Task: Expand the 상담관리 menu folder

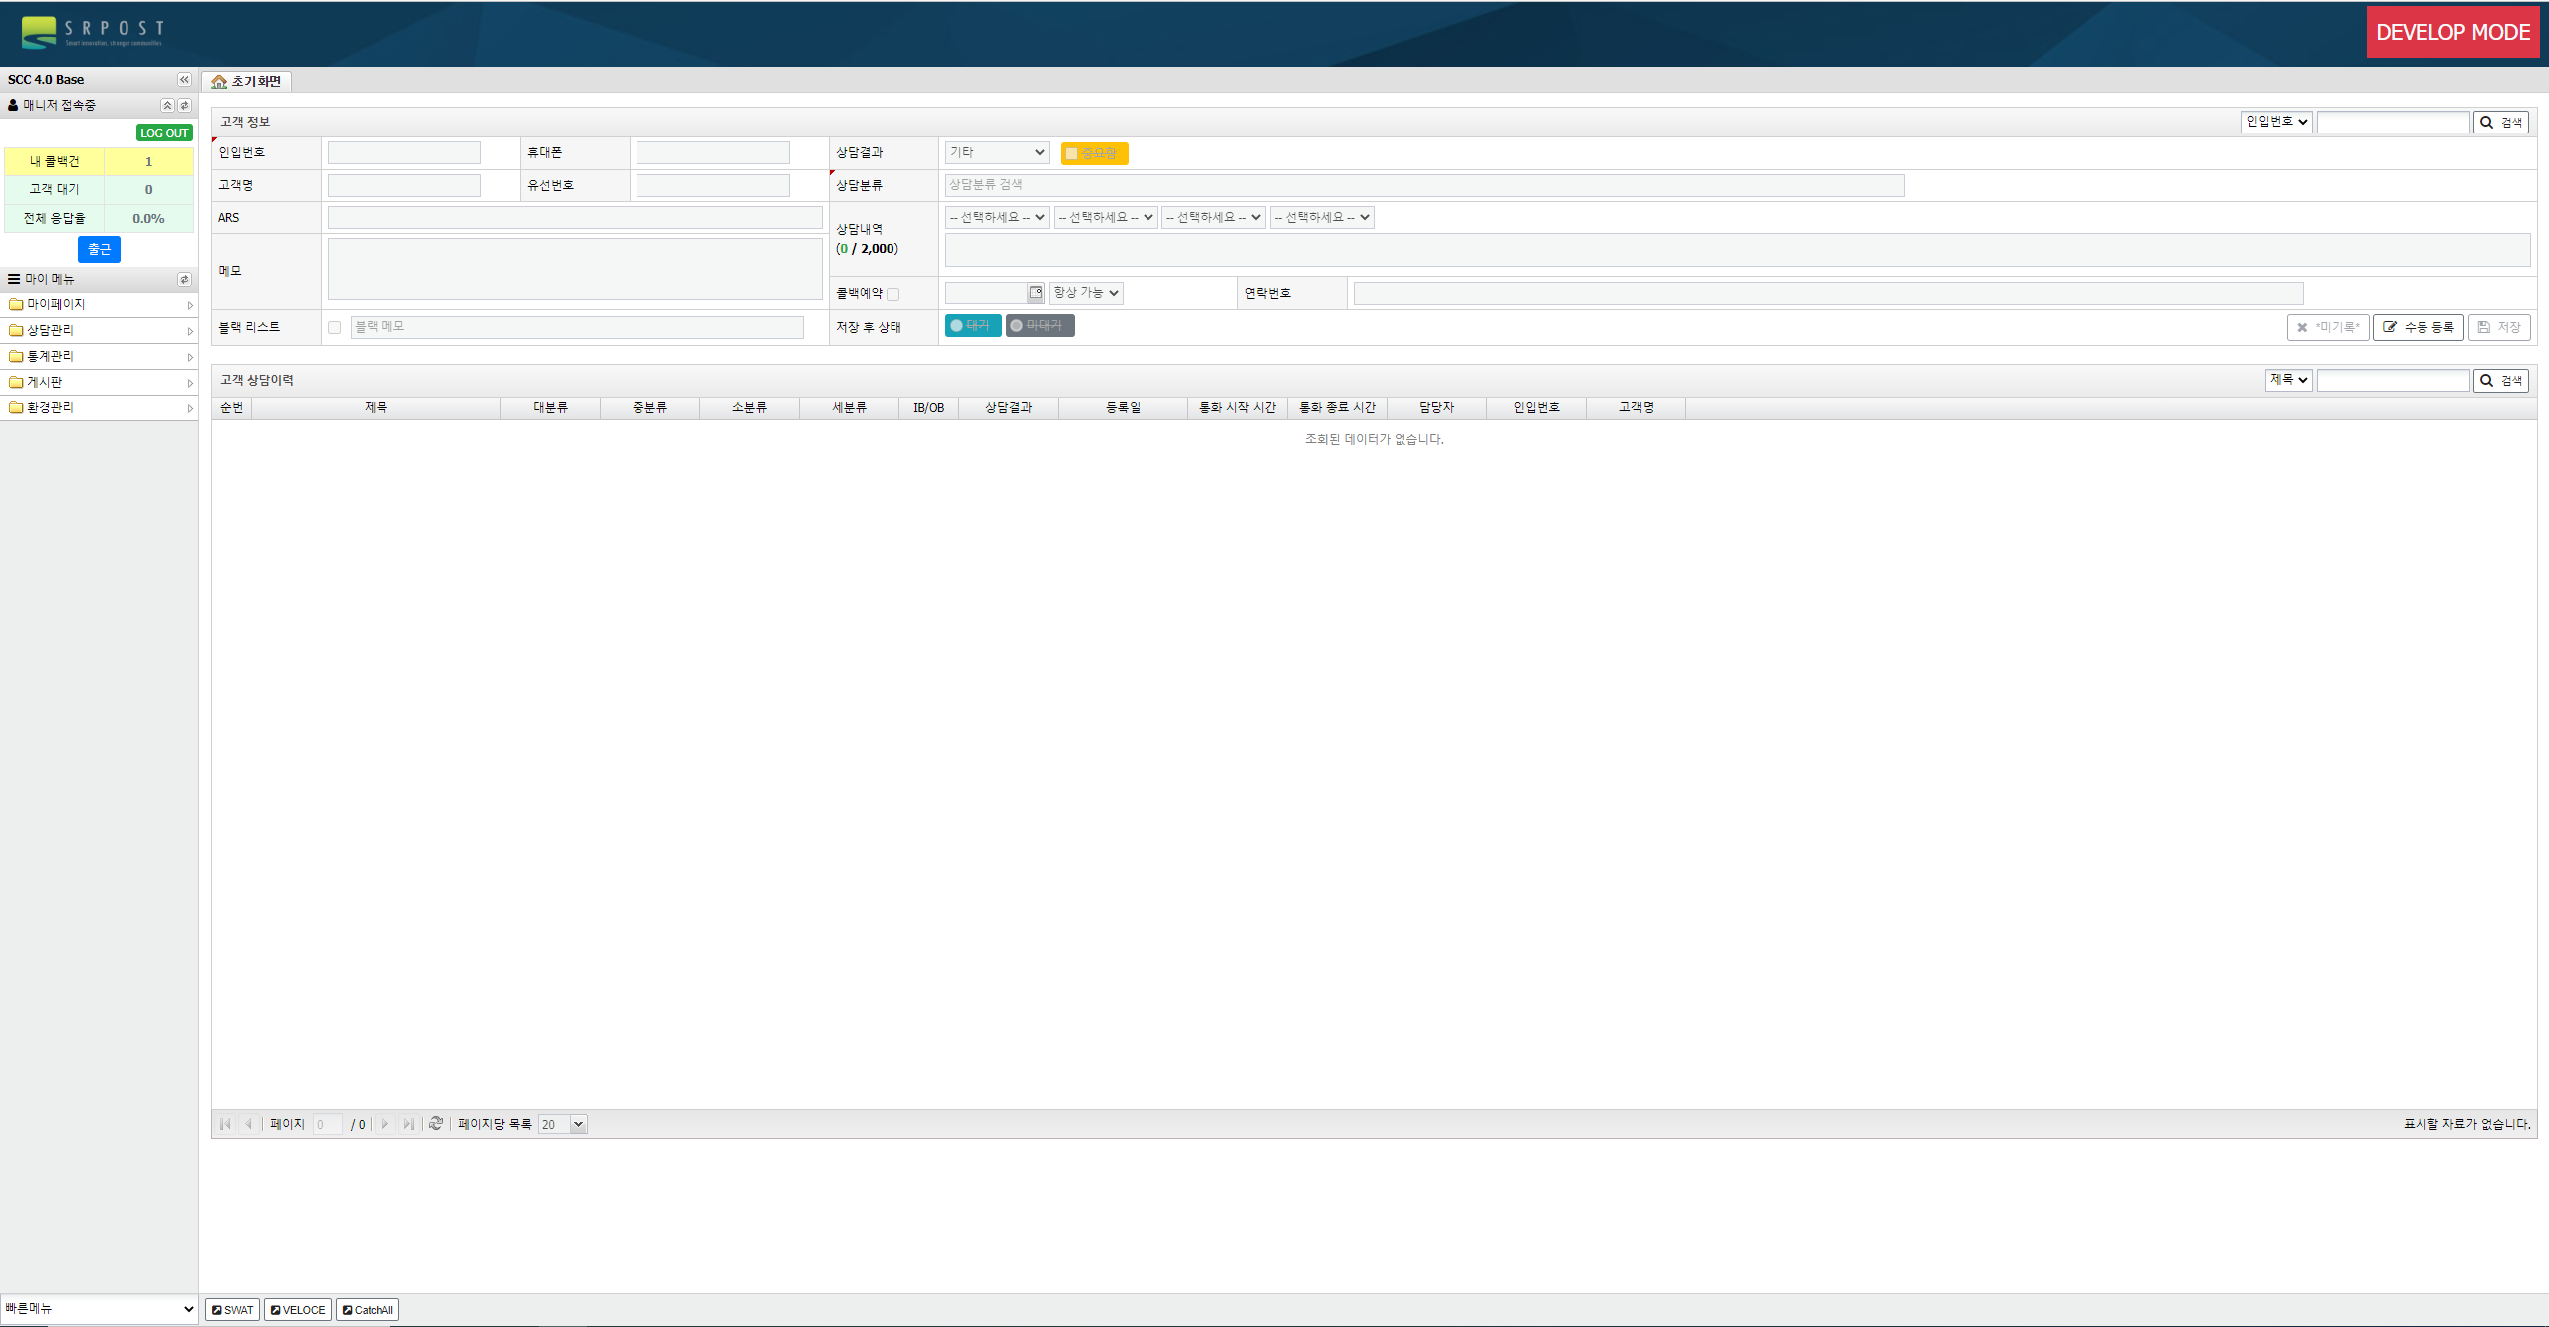Action: click(x=50, y=330)
